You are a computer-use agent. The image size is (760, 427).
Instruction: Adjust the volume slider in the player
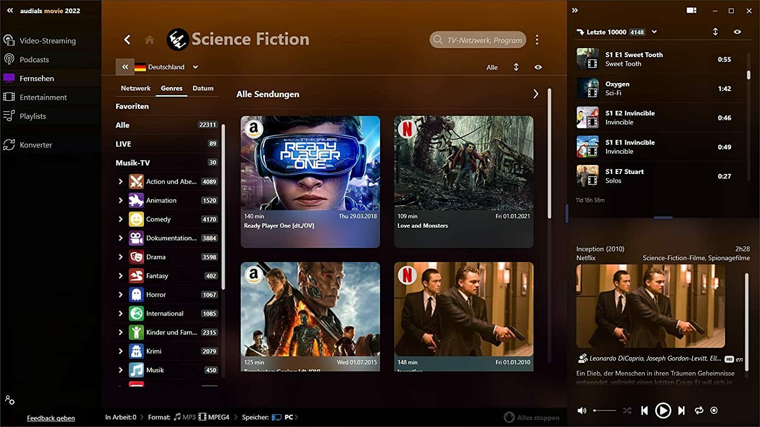click(x=604, y=410)
